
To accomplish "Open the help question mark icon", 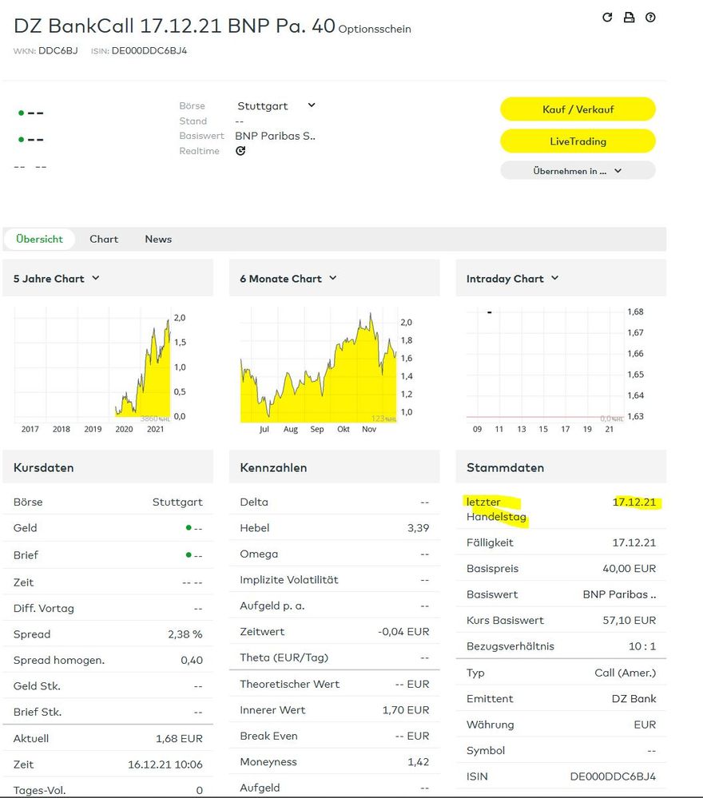I will coord(650,18).
